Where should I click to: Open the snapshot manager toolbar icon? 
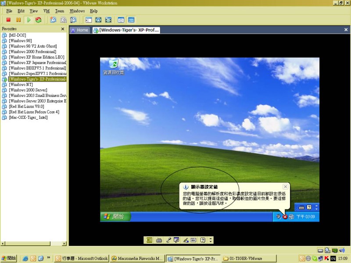click(73, 20)
